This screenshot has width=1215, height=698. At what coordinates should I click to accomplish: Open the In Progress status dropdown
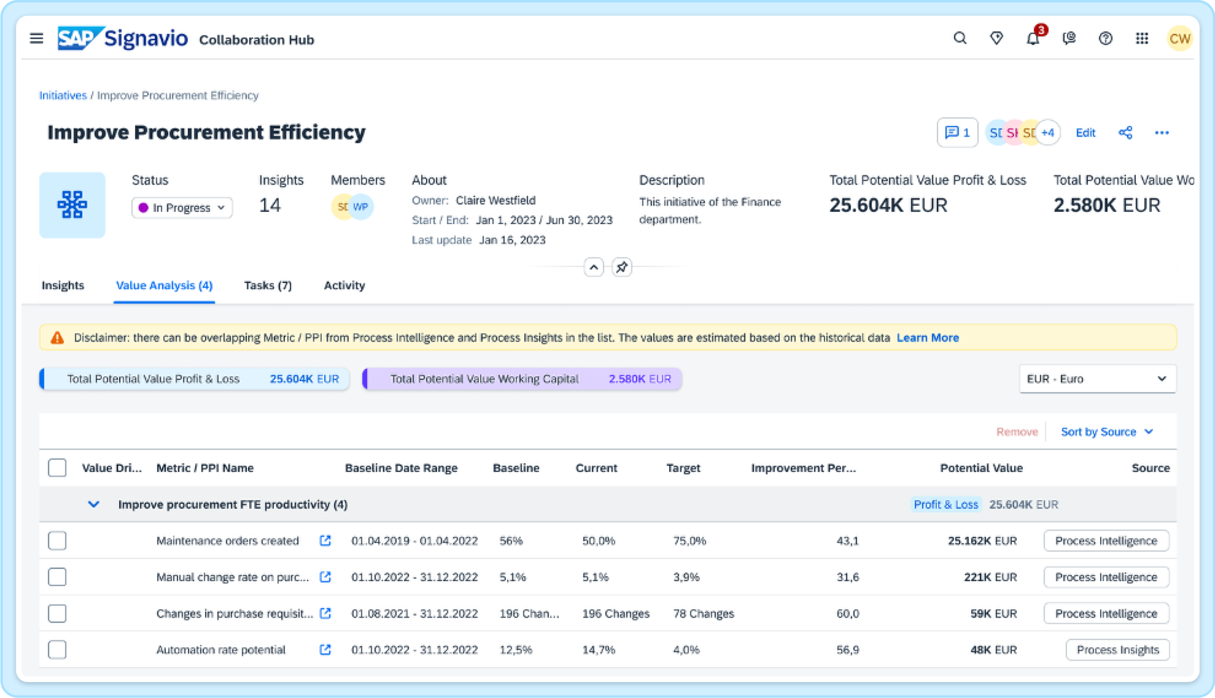click(x=182, y=208)
